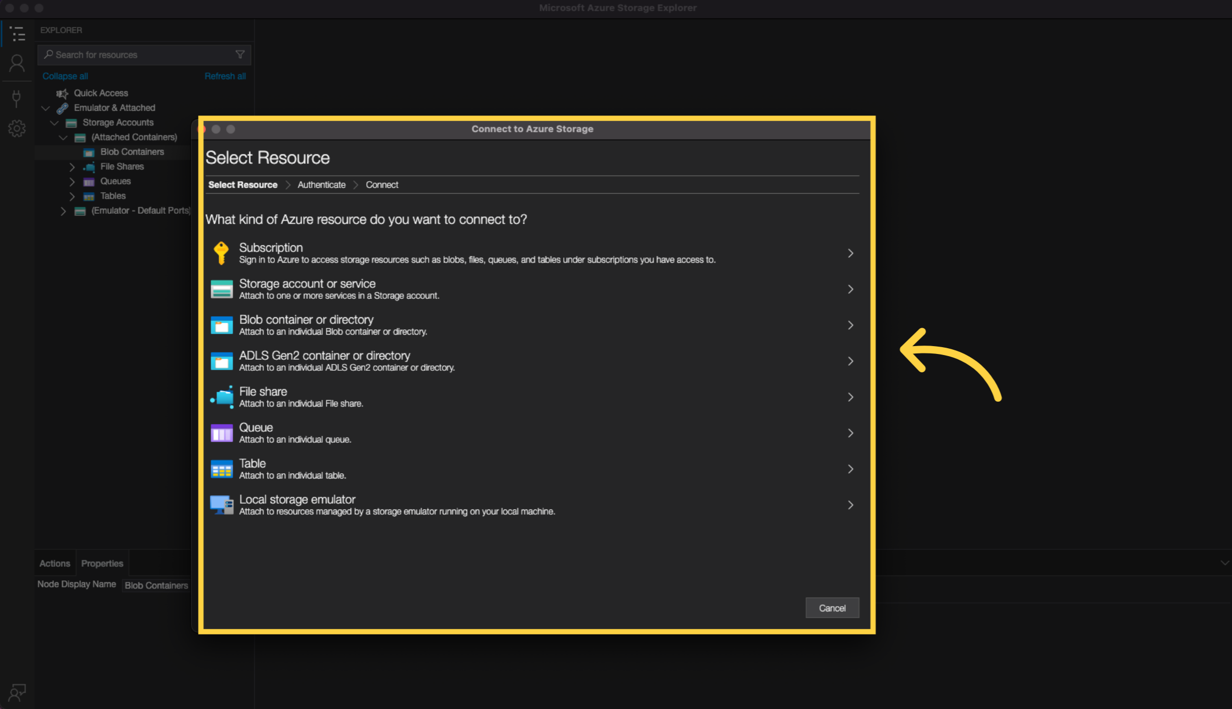Click the Storage account or service icon
Screen dimensions: 1232x709
pyautogui.click(x=222, y=289)
